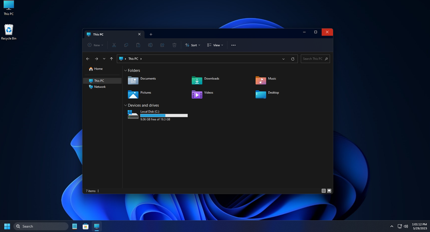
Task: Click the Copy icon in toolbar
Action: (126, 45)
